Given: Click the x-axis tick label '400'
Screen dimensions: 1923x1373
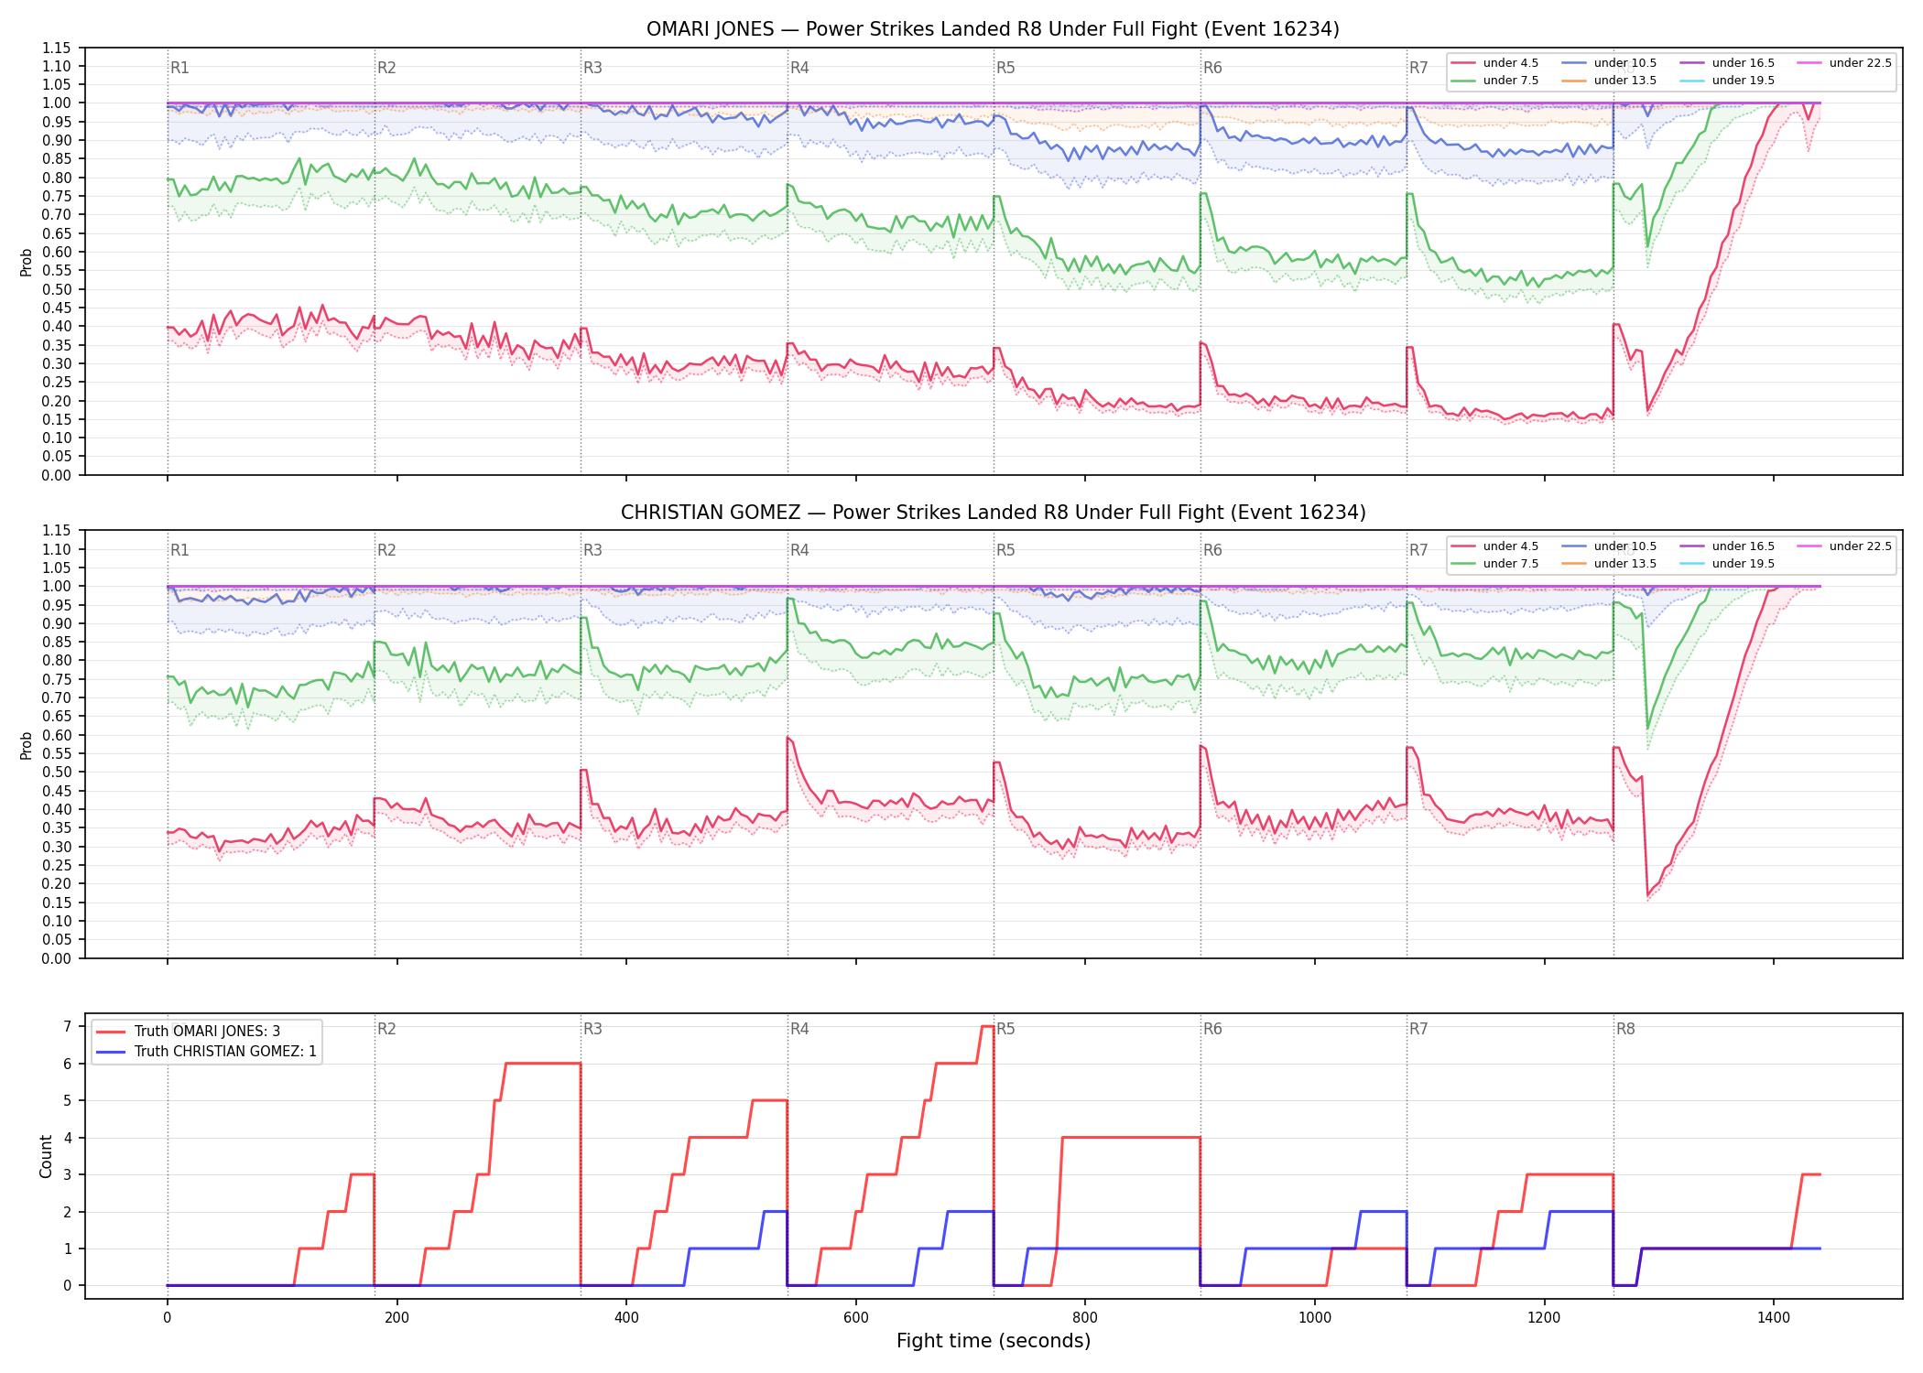Looking at the screenshot, I should [x=626, y=1318].
